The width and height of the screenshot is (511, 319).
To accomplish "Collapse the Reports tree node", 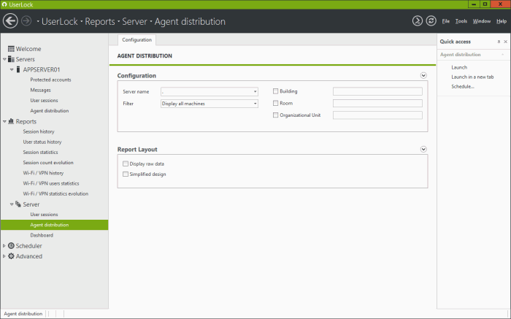I will (4, 121).
